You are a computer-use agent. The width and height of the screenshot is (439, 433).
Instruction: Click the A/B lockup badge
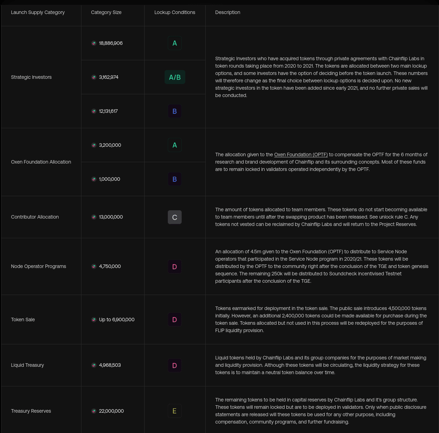[x=175, y=77]
